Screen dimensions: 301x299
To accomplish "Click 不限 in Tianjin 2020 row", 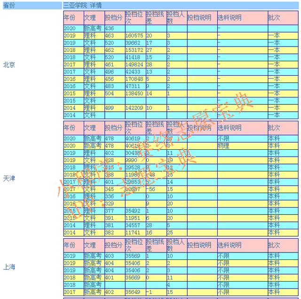I will point(243,138).
